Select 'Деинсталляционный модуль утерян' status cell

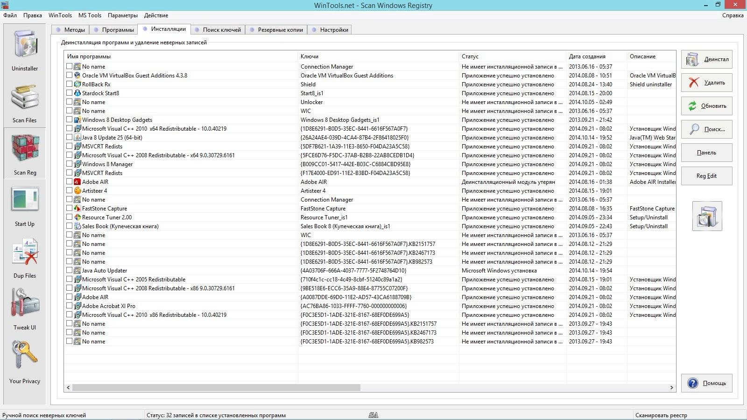pyautogui.click(x=508, y=182)
